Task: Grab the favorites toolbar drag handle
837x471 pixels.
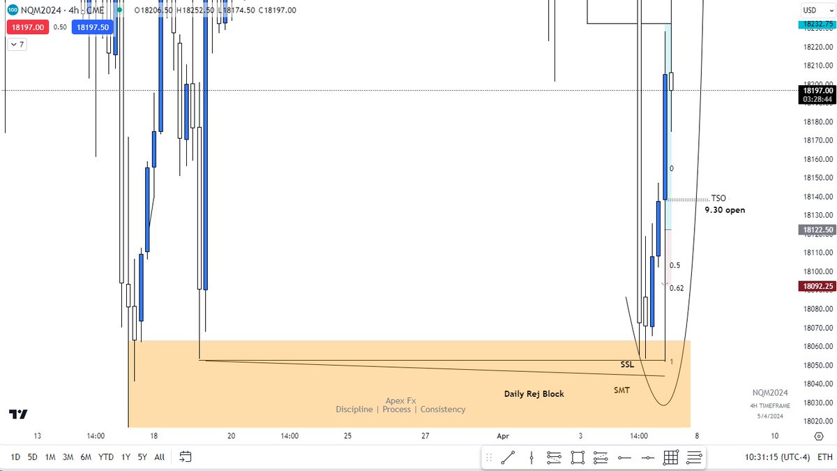Action: click(489, 458)
